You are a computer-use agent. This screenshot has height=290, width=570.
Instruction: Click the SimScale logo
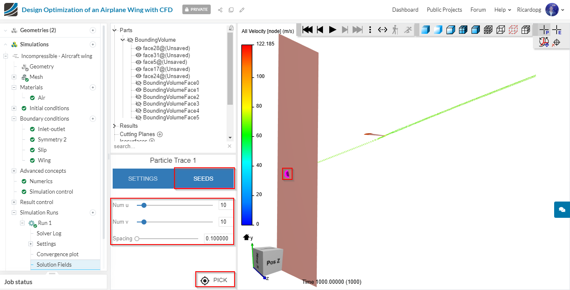tap(11, 9)
